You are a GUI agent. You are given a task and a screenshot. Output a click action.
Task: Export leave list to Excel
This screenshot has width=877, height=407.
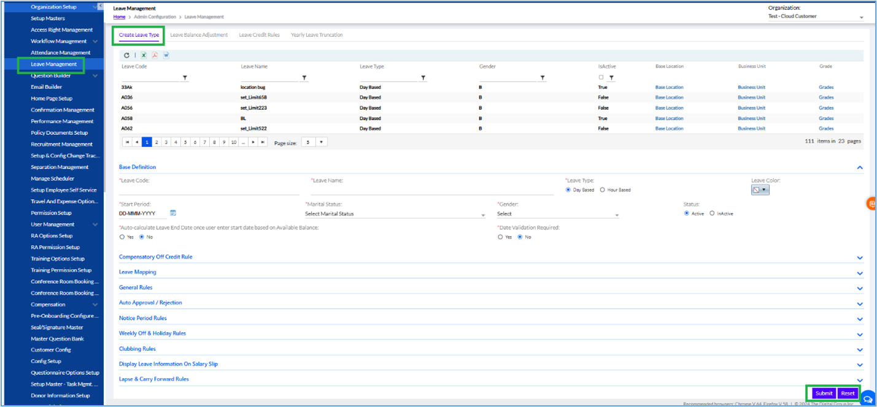coord(144,55)
